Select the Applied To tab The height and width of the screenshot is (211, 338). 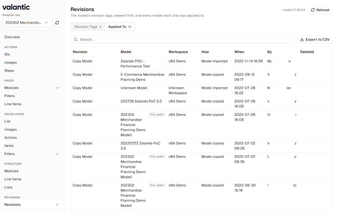coord(120,27)
